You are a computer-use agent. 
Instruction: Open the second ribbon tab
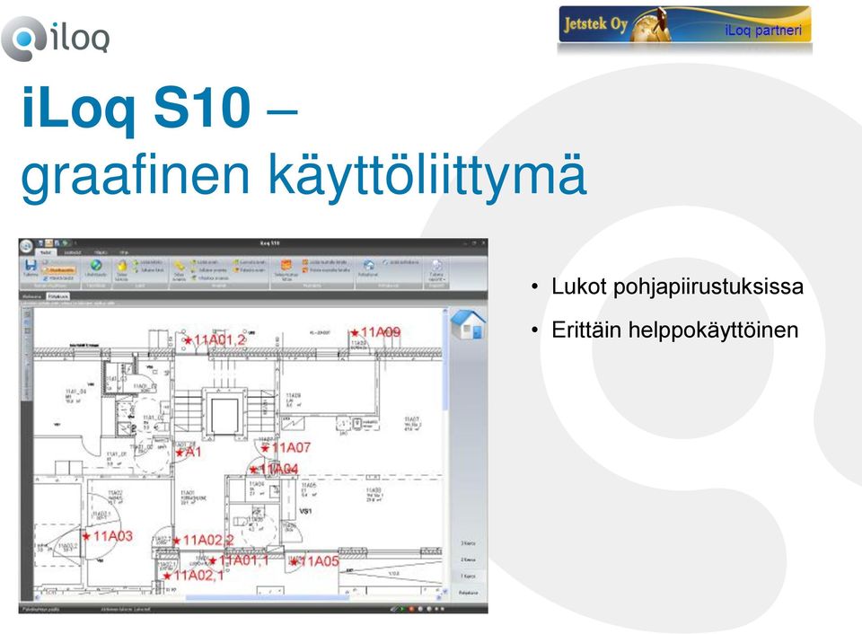coord(73,252)
